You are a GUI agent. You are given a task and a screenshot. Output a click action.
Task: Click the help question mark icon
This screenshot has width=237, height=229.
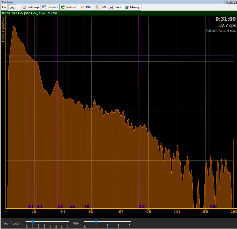[x=226, y=2]
